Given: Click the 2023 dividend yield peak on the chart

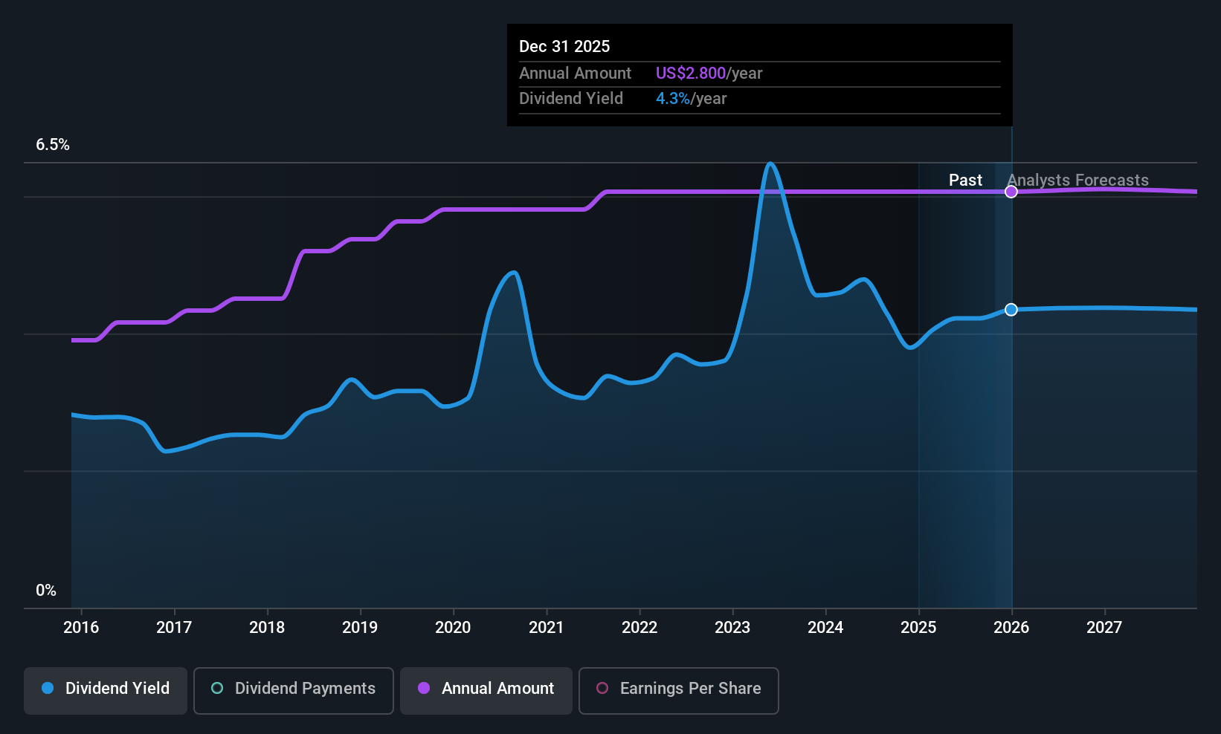Looking at the screenshot, I should click(770, 163).
